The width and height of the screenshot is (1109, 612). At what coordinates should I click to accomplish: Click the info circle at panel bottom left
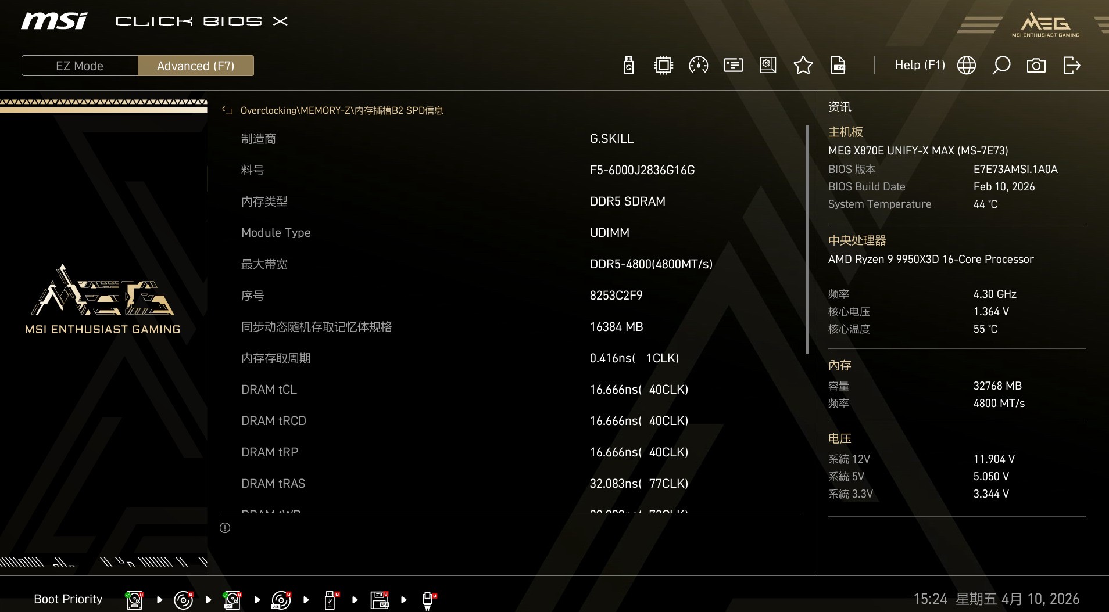pos(226,528)
